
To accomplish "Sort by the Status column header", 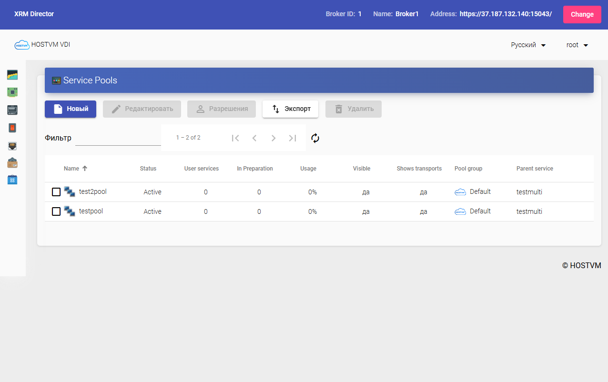I will [x=148, y=169].
